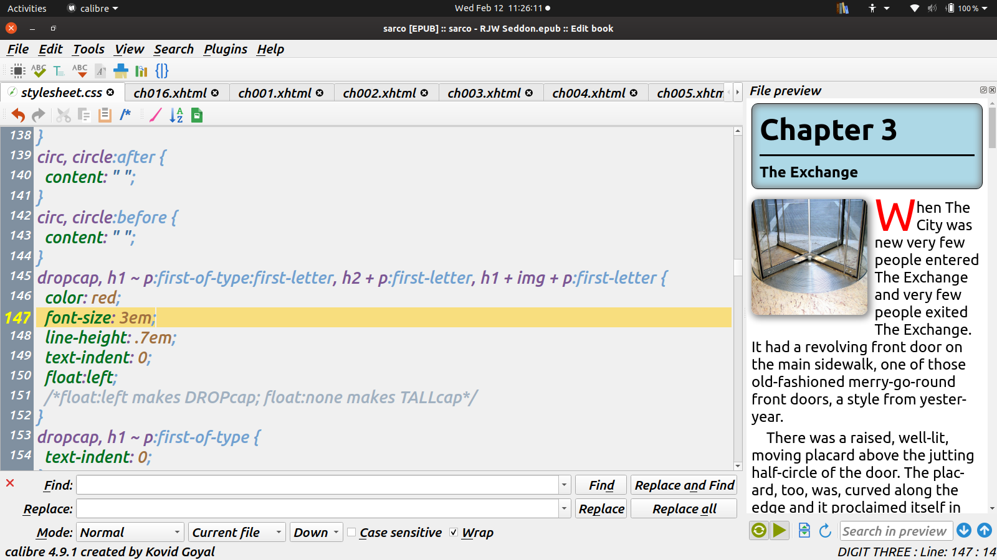Click the pink brush color icon
The height and width of the screenshot is (560, 997).
tap(156, 115)
